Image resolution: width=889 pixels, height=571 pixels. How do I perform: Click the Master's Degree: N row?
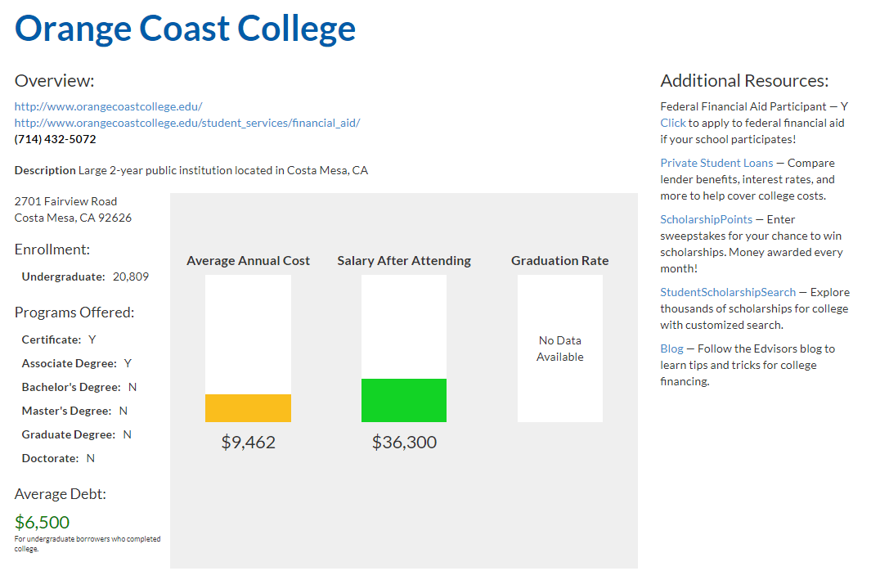click(75, 411)
